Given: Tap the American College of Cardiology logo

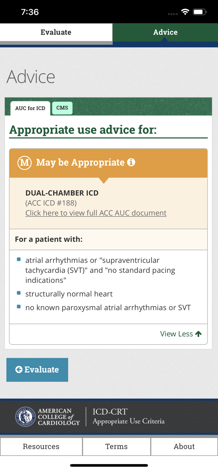Looking at the screenshot, I should 25,417.
